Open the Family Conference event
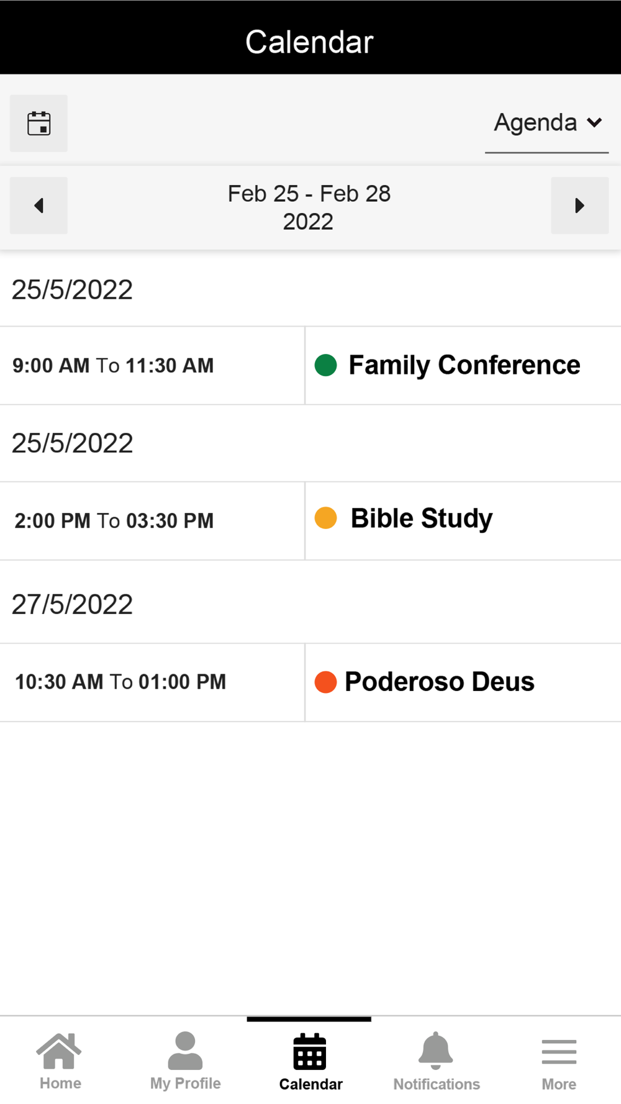621x1104 pixels. (464, 365)
